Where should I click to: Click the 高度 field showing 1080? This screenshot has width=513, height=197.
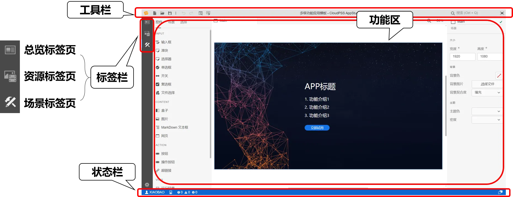490,56
